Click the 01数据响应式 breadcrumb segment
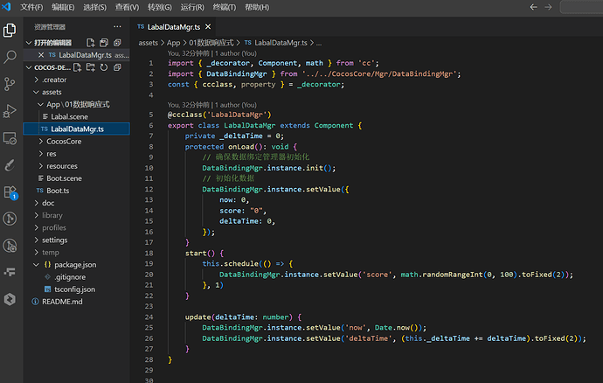Image resolution: width=603 pixels, height=383 pixels. pyautogui.click(x=213, y=42)
